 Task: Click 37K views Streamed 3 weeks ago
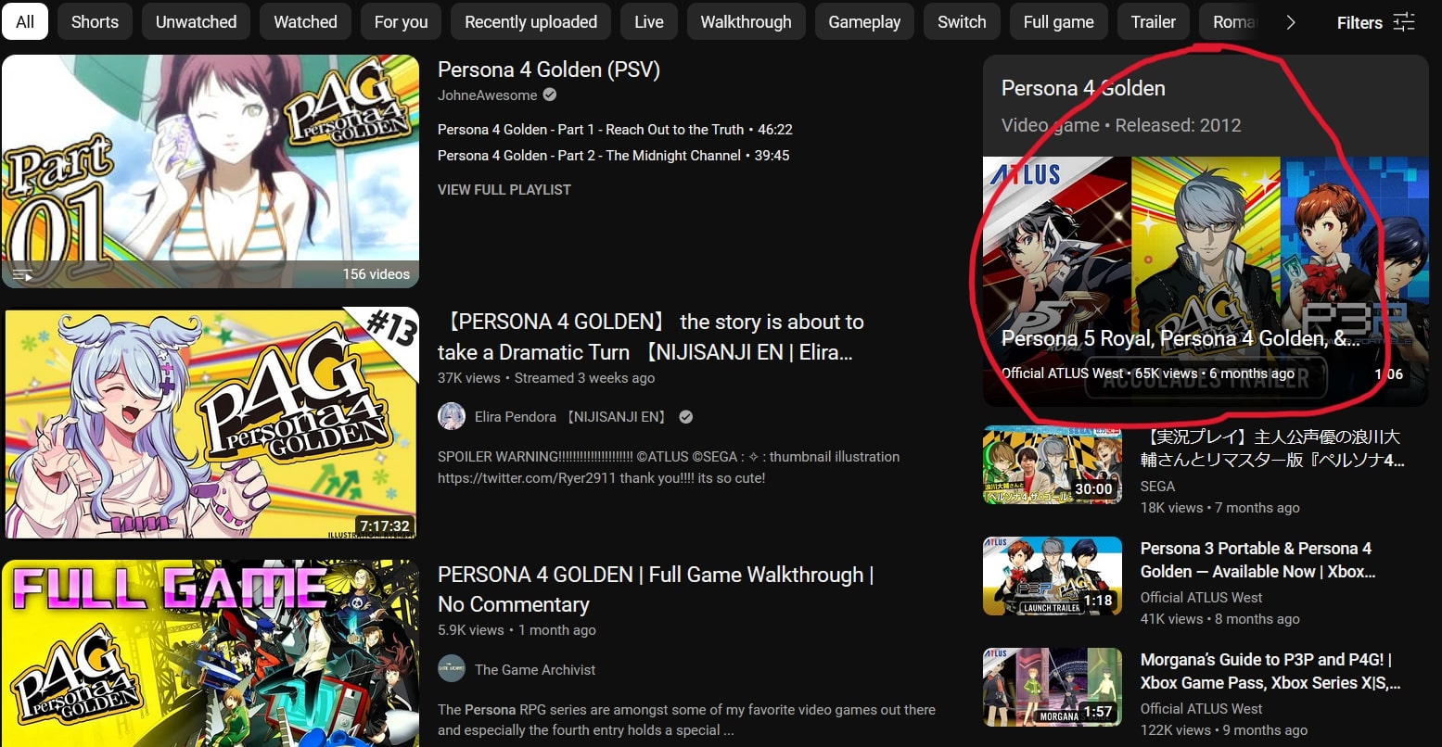coord(546,377)
